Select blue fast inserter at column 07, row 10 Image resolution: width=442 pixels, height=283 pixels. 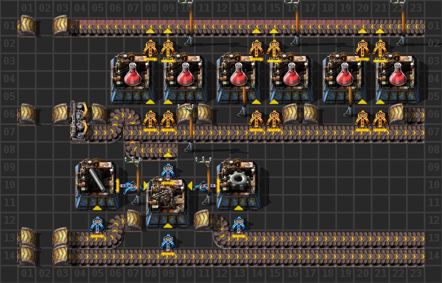click(131, 186)
